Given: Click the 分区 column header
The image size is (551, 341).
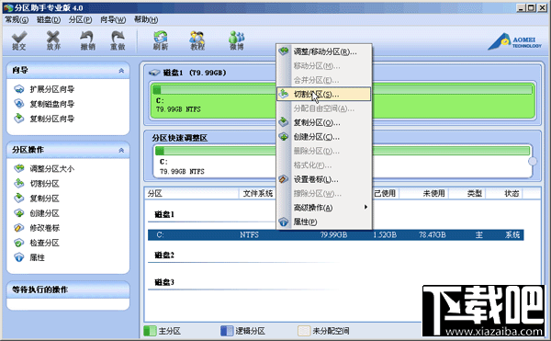Looking at the screenshot, I should [x=192, y=193].
